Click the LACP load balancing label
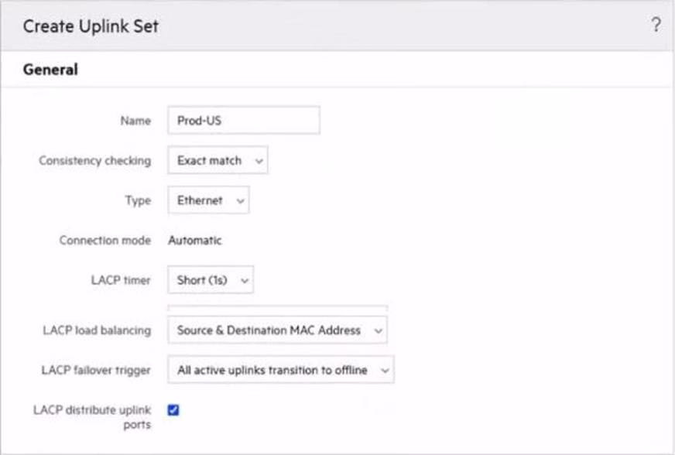 [97, 330]
